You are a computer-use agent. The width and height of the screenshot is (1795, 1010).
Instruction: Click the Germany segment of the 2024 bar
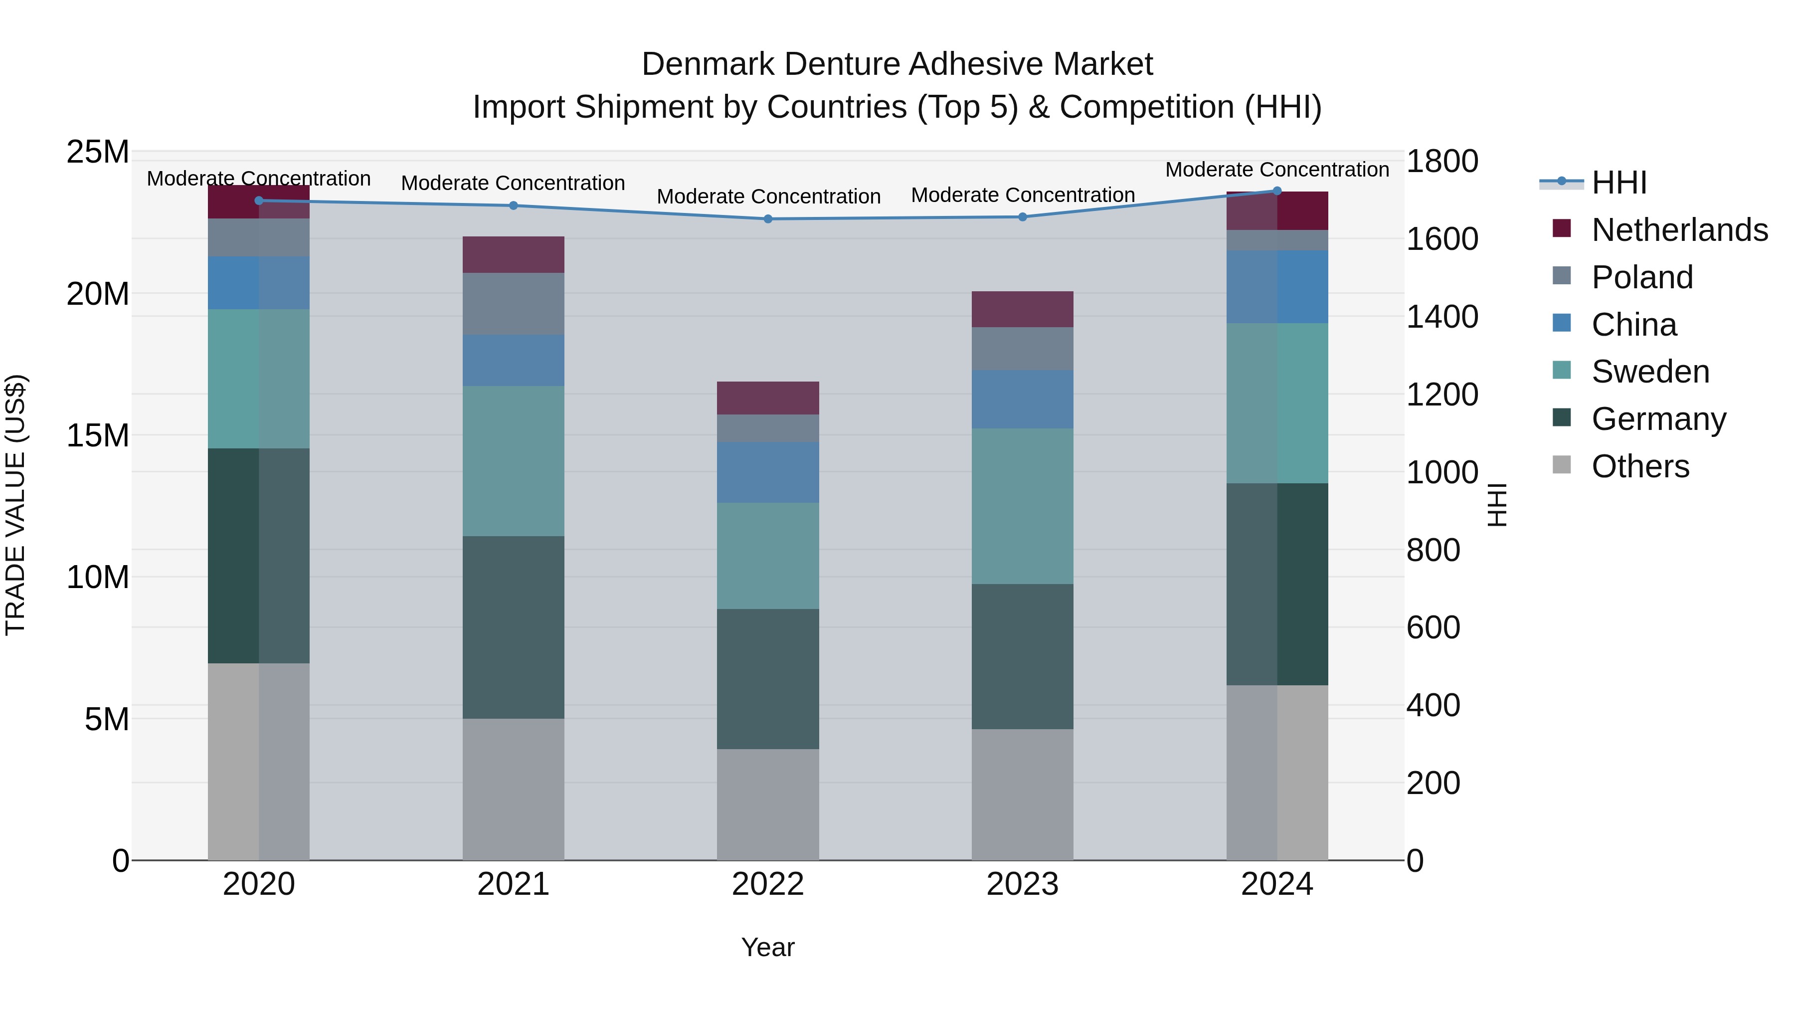pos(1277,584)
